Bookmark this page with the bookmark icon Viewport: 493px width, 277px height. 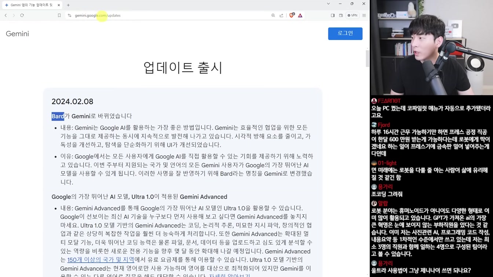pyautogui.click(x=59, y=15)
